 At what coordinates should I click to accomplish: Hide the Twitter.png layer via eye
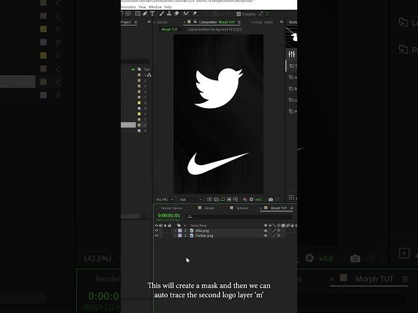[157, 235]
